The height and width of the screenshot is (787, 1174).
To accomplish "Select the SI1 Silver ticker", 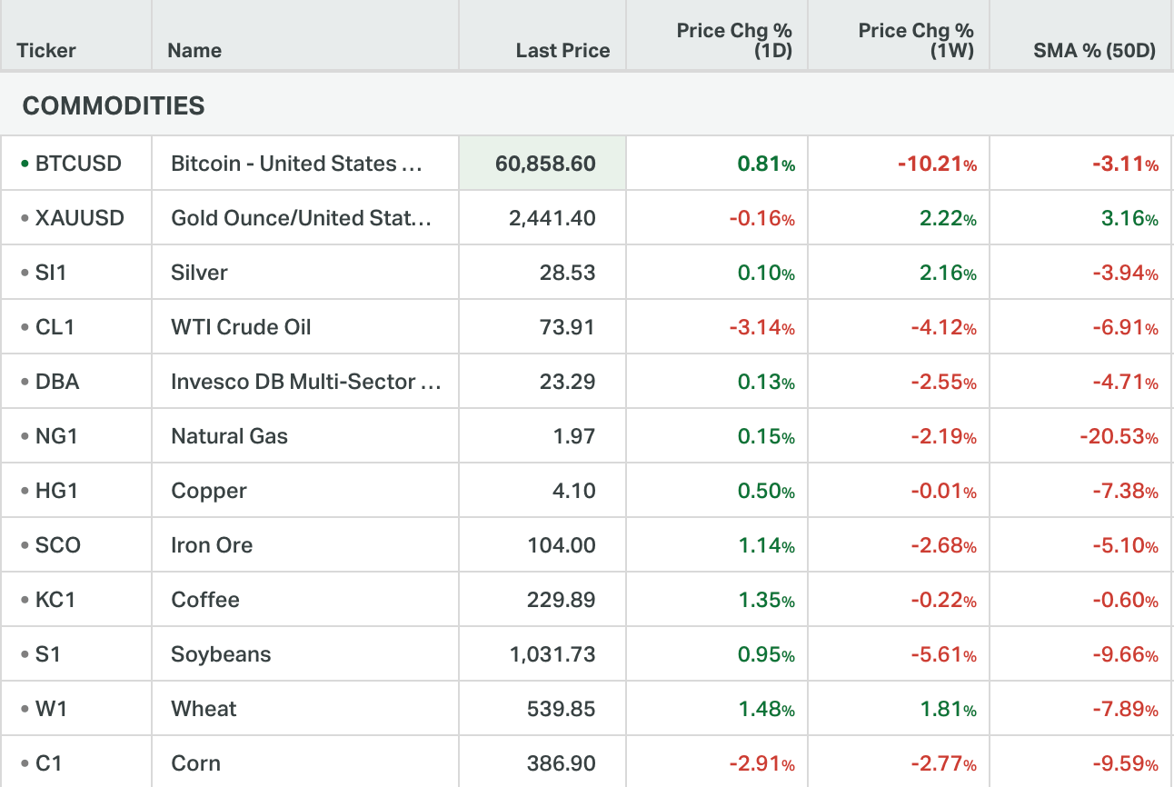I will (51, 273).
